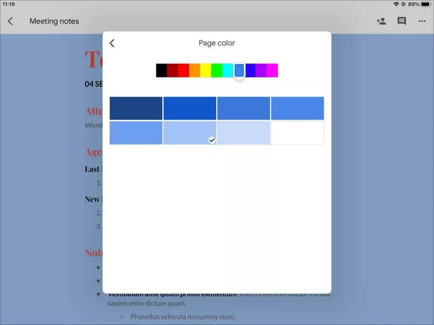Choose the palest blue shade beside white

click(244, 132)
